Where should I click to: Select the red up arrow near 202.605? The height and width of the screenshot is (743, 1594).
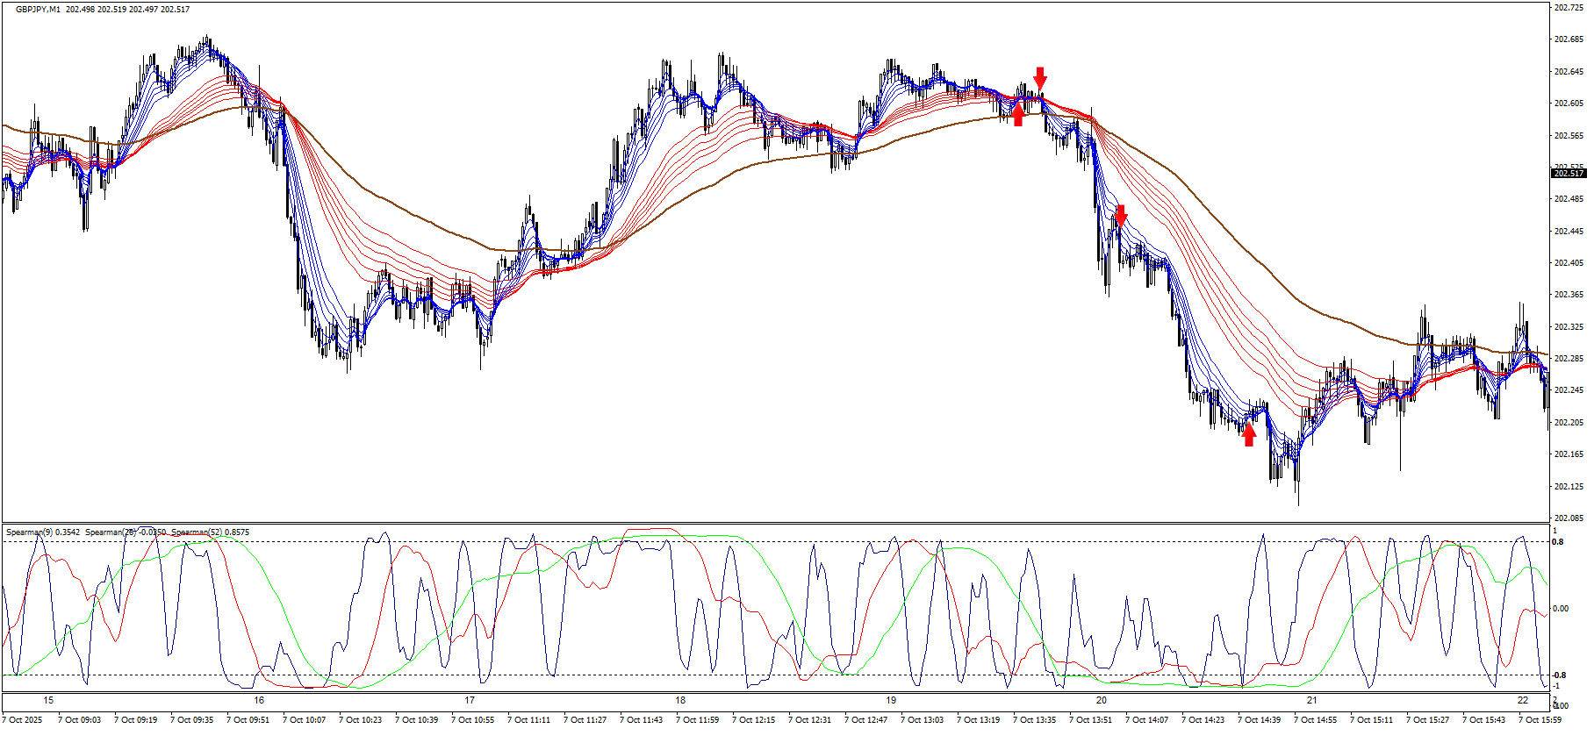pos(1018,114)
